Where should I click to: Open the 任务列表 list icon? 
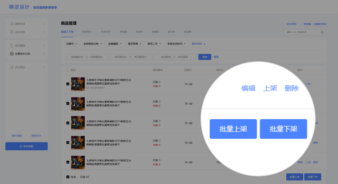[12, 32]
